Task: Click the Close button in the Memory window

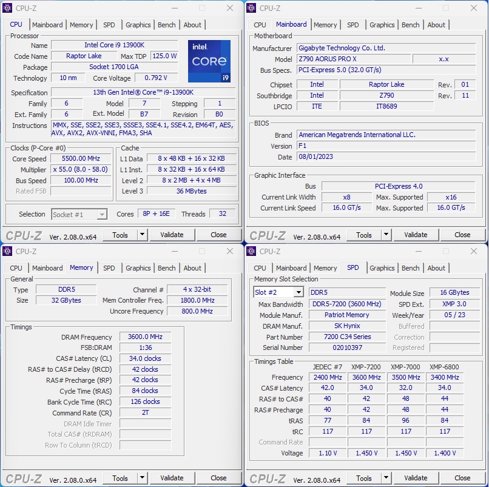Action: 218,478
